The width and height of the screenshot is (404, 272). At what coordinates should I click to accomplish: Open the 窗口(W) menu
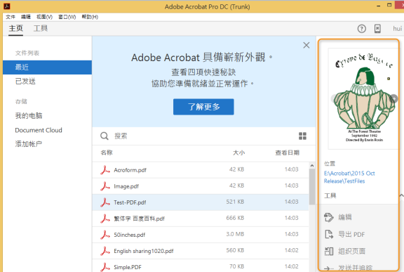(67, 17)
